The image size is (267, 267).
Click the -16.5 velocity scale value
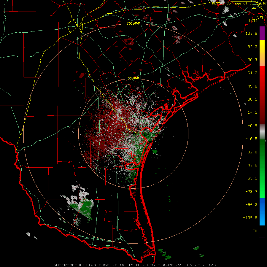point(251,139)
